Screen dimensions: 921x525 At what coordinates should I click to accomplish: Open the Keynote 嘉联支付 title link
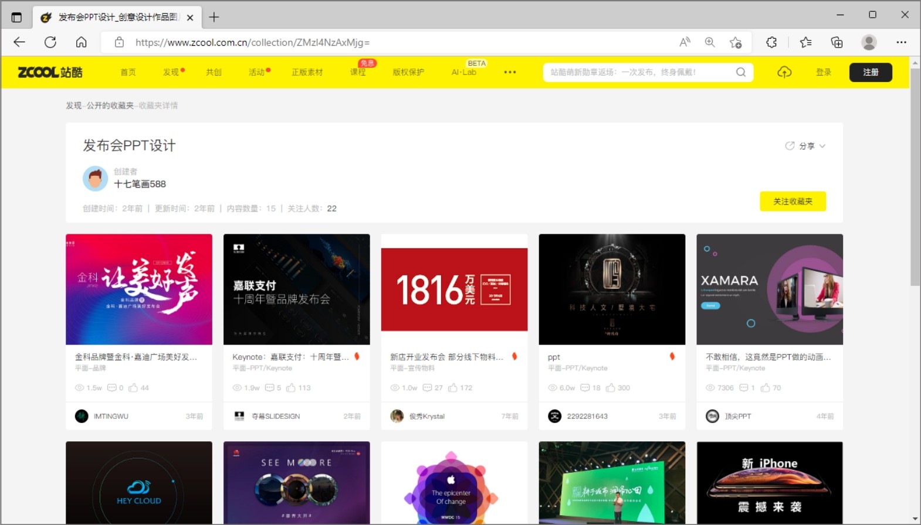pos(290,357)
